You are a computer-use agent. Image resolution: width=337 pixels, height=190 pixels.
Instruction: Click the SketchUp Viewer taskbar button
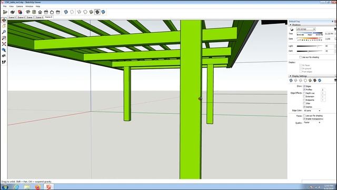(48, 187)
